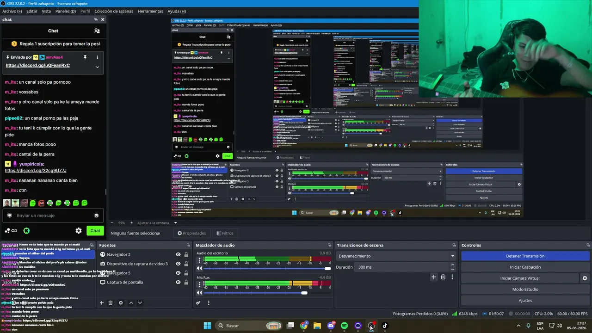Adjust the Mic/Aux volume slider
The height and width of the screenshot is (333, 592).
(267, 292)
